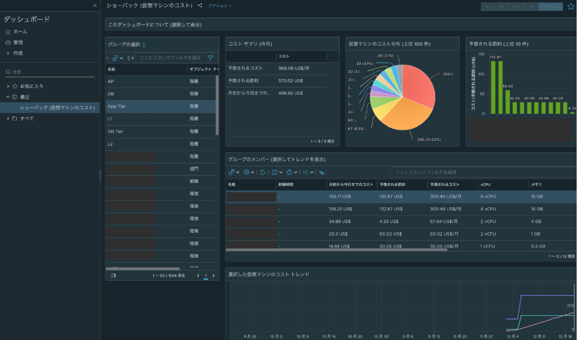Click the filter funnel icon in グループの選択
The width and height of the screenshot is (577, 340).
pos(210,58)
